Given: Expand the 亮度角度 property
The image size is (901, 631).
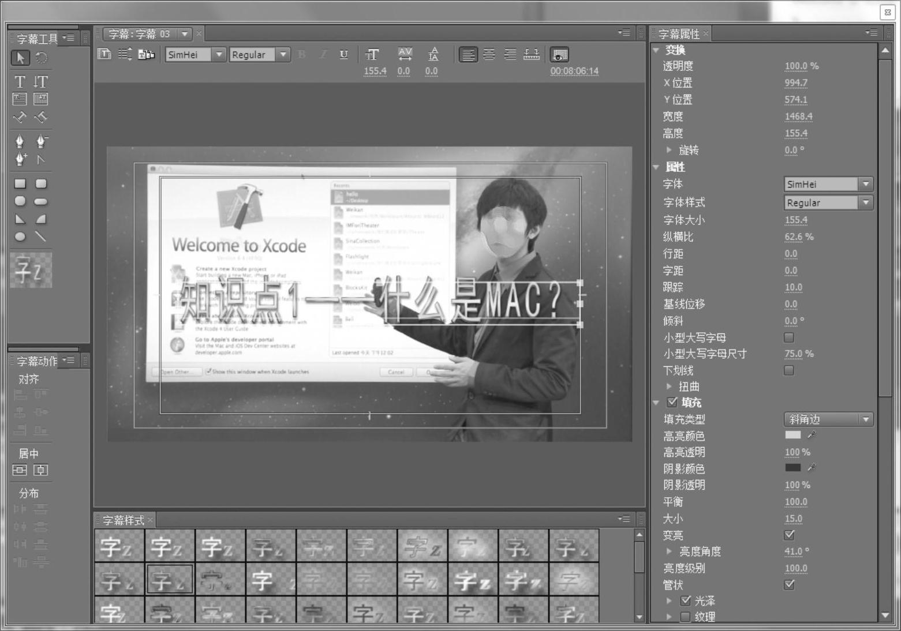Looking at the screenshot, I should pos(669,551).
